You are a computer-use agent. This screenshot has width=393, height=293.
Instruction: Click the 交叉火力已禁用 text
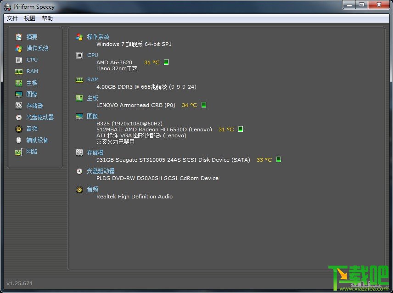click(116, 141)
